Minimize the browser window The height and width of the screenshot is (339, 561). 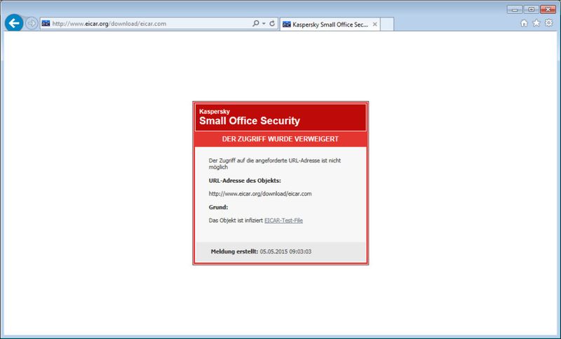(515, 9)
